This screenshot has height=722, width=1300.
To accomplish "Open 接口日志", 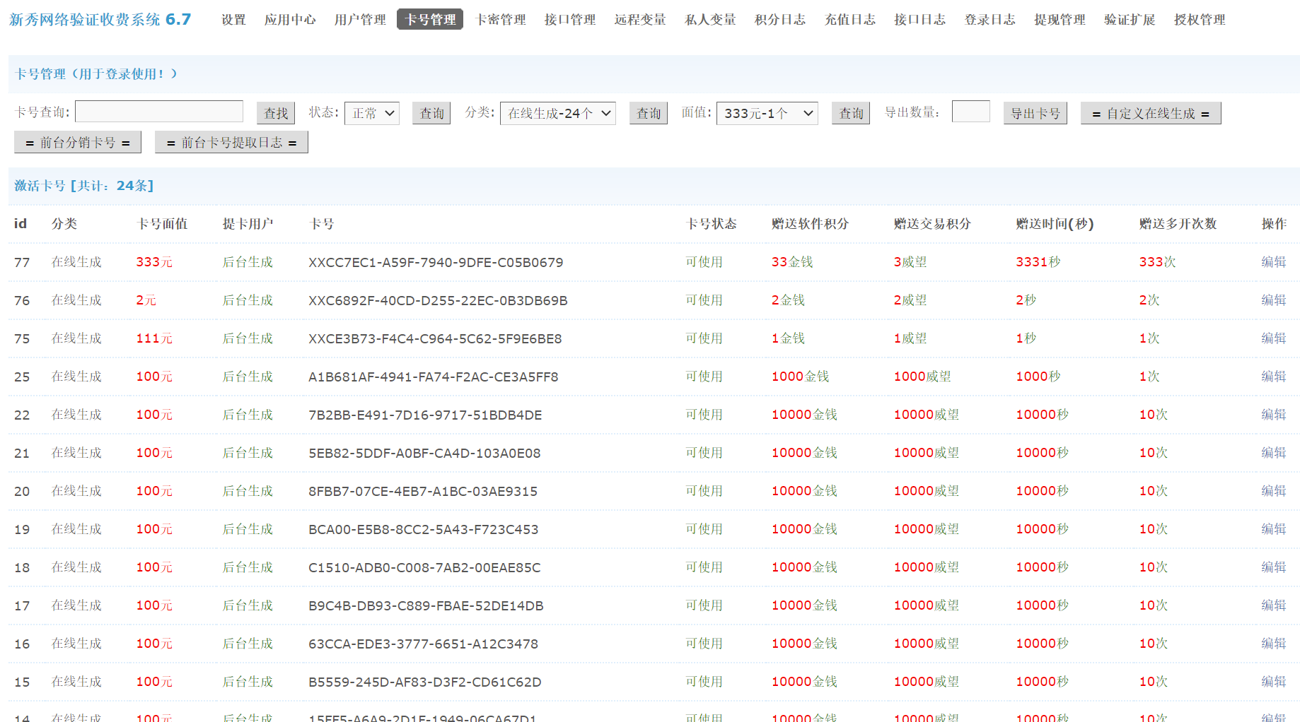I will [919, 20].
